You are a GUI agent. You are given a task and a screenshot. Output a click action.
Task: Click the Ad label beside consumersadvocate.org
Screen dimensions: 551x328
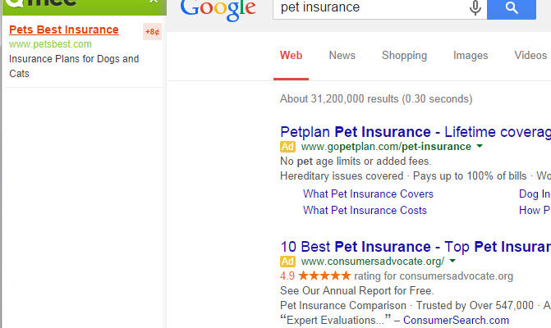coord(287,262)
